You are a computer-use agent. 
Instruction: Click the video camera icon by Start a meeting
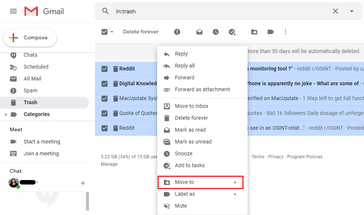coord(13,142)
